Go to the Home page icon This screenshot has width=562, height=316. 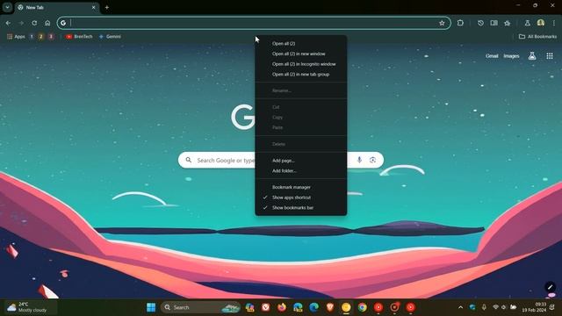click(47, 23)
